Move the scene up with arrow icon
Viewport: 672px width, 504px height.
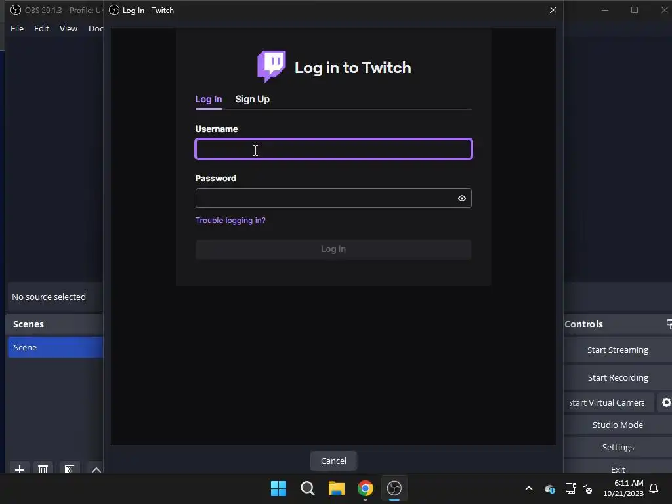tap(96, 469)
